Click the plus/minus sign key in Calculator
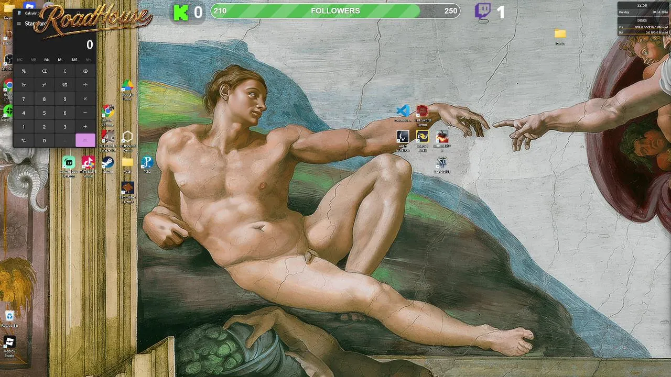Screen dimensions: 671x377 24,140
